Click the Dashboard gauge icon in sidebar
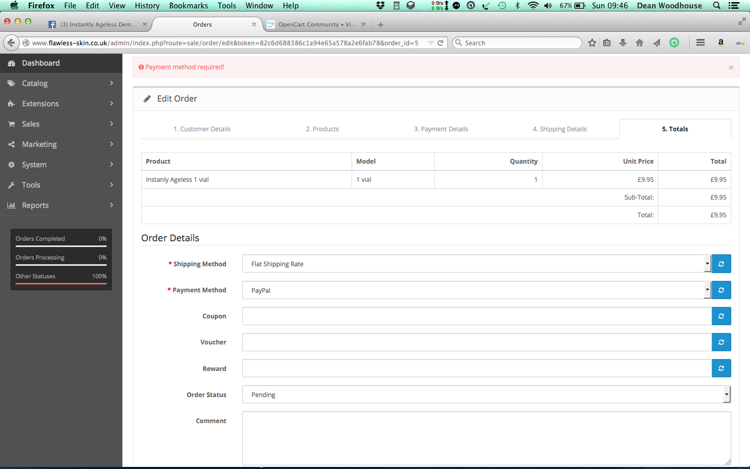Image resolution: width=750 pixels, height=469 pixels. point(11,63)
